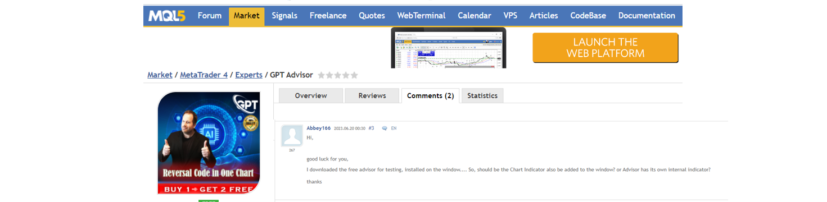Switch to the Overview tab
This screenshot has height=202, width=827.
click(311, 96)
